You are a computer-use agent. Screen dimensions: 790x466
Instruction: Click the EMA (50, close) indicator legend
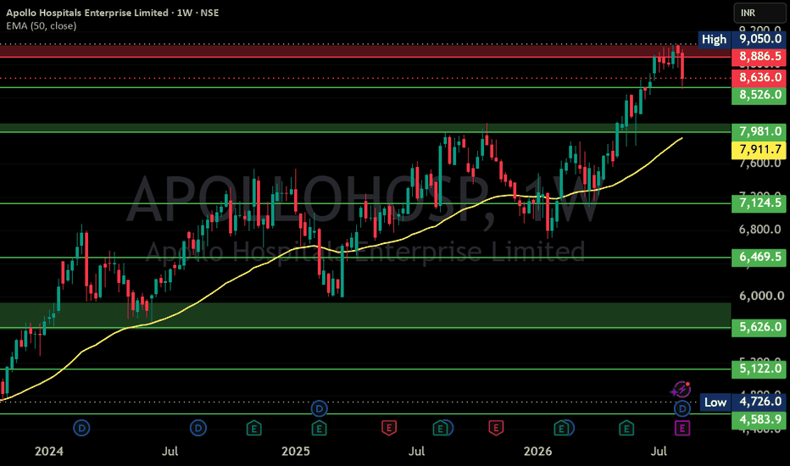tap(42, 25)
